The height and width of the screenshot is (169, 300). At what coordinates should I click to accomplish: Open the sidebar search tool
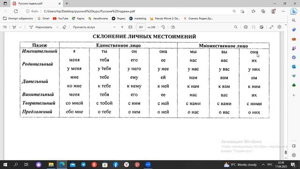click(294, 20)
